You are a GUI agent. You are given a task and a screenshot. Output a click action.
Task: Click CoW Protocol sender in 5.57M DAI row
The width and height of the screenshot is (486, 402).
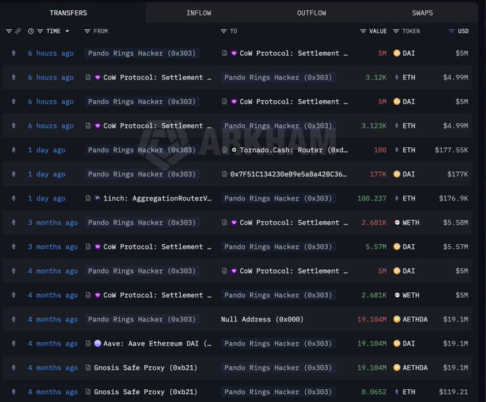coord(157,247)
